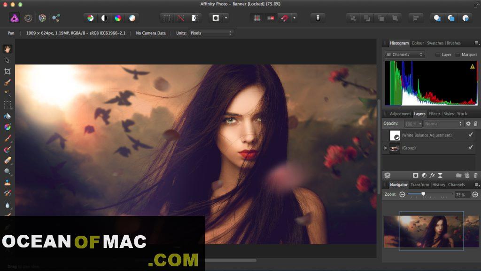Apply Auto Contrast from toolbar
481x271 pixels.
click(104, 18)
